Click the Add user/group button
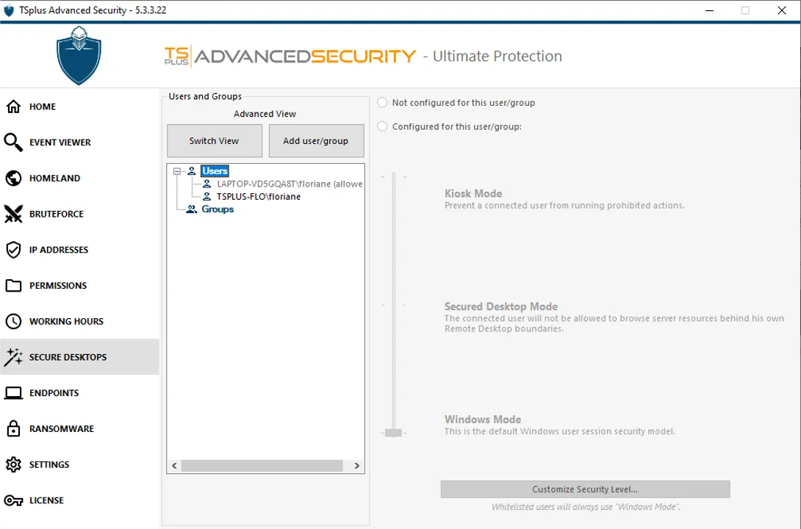This screenshot has width=801, height=529. 316,141
